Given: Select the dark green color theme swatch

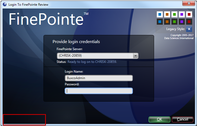Looking at the screenshot, I should [174, 22].
